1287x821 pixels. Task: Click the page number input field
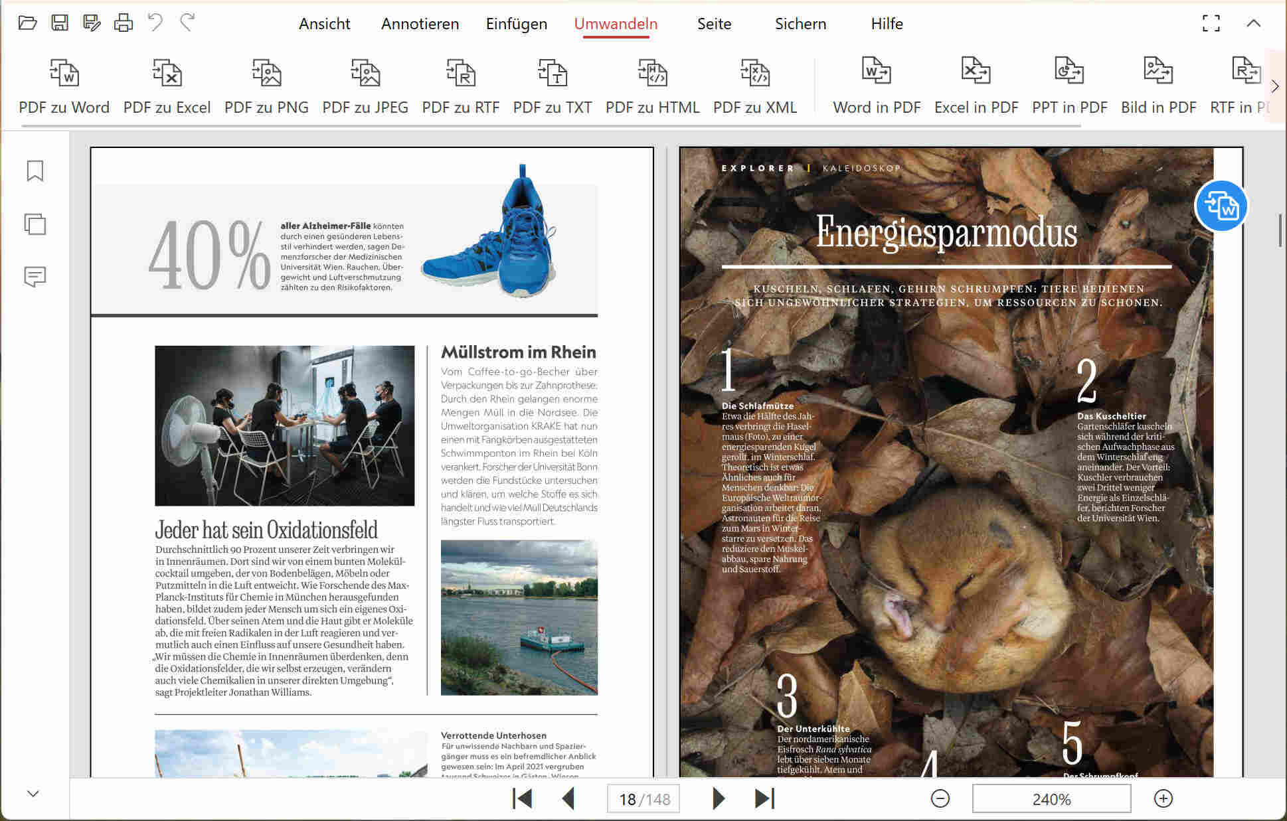click(x=643, y=798)
